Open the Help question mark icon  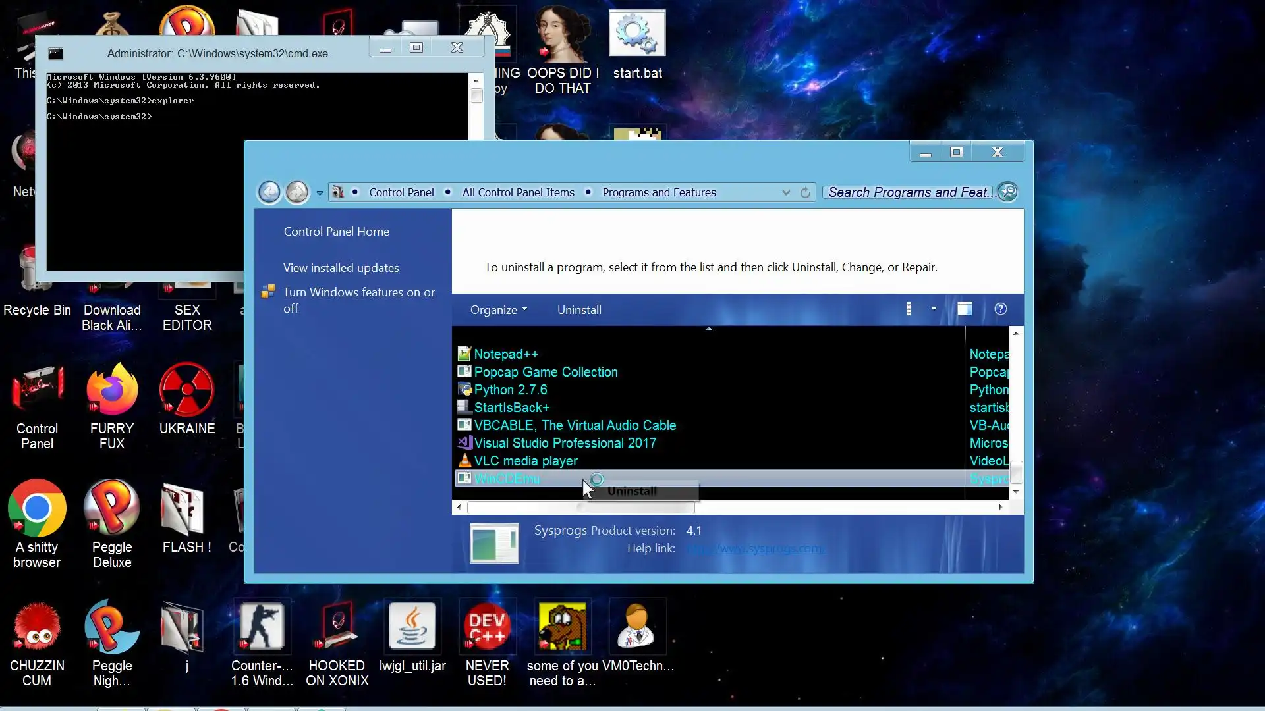(x=1000, y=309)
